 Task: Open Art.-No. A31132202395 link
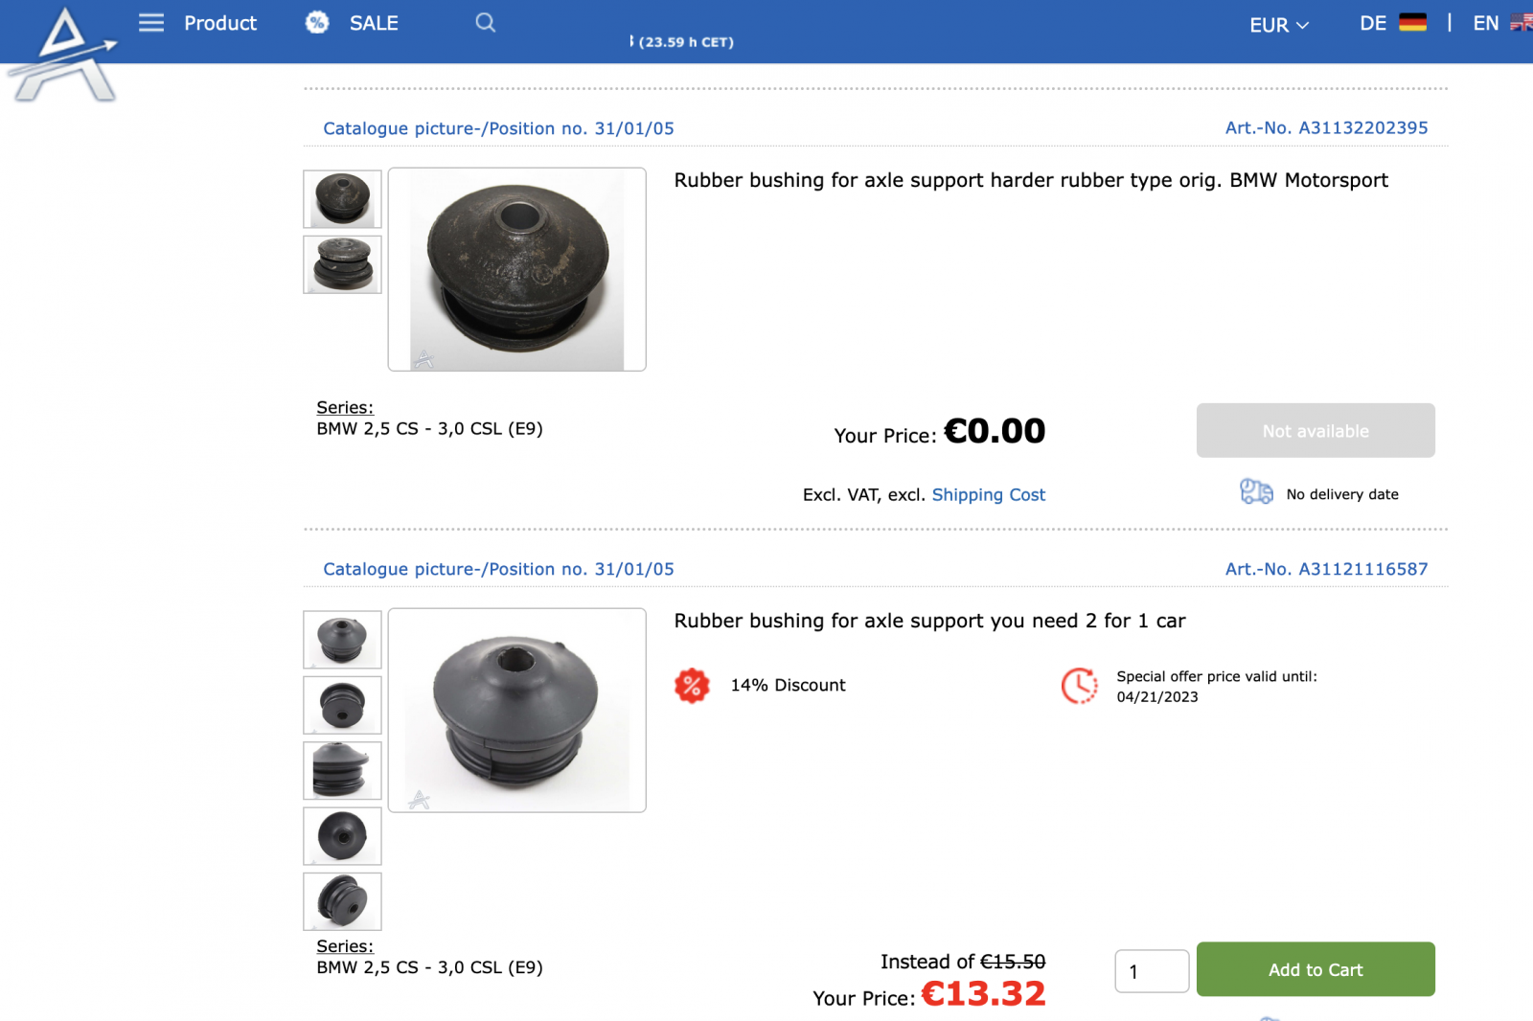1327,128
